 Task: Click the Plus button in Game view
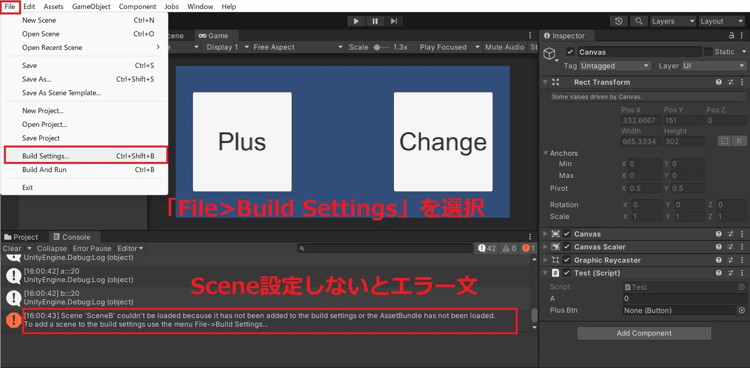[242, 142]
